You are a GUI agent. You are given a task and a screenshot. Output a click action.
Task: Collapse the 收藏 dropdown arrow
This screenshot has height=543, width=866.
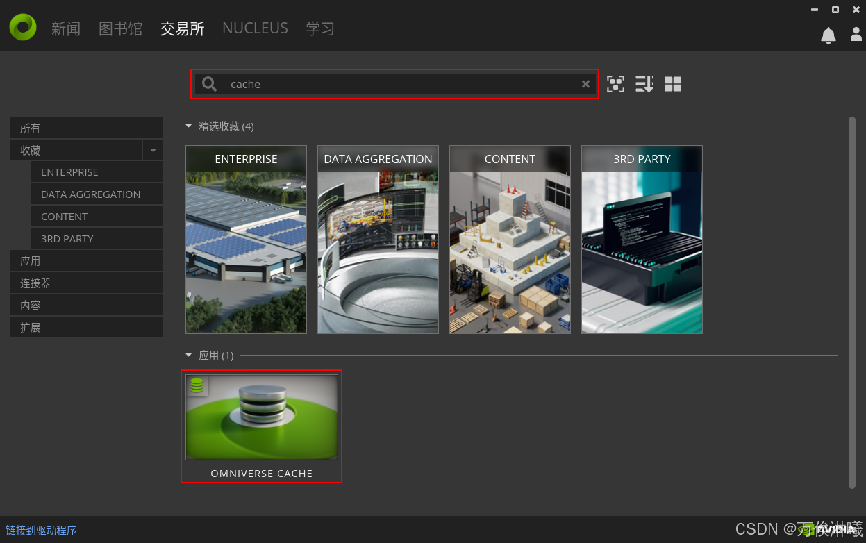pyautogui.click(x=153, y=151)
